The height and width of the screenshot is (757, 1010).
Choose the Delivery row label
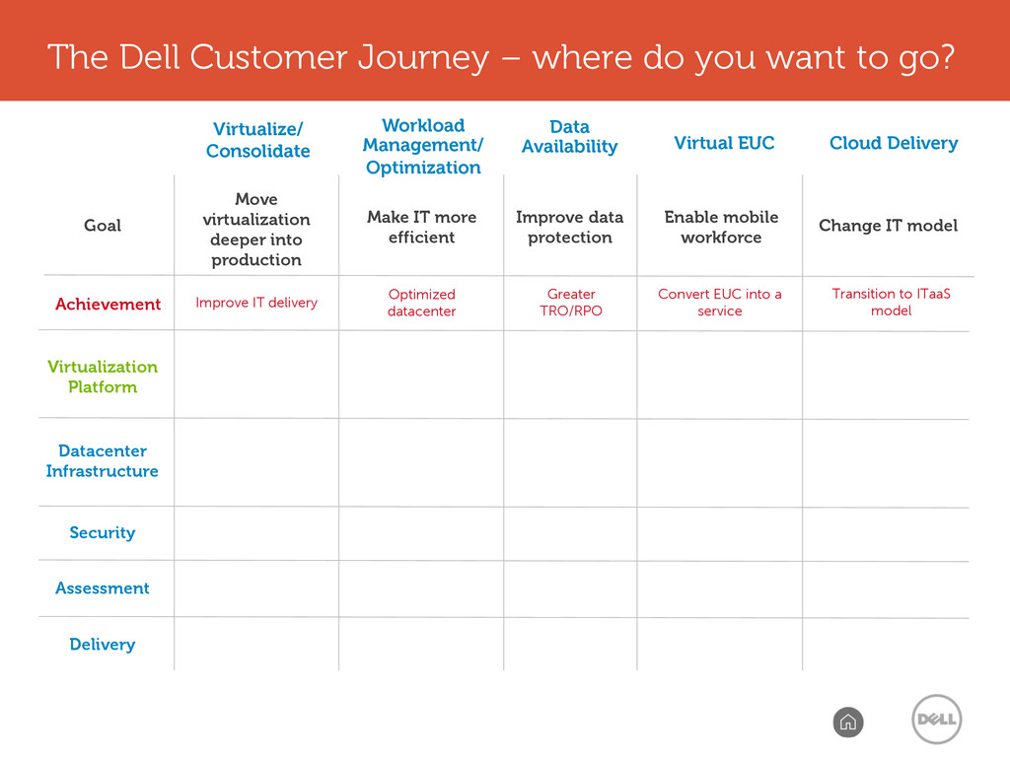(x=103, y=645)
